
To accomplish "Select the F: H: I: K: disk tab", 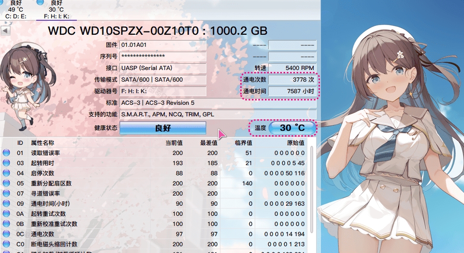I will pos(56,10).
